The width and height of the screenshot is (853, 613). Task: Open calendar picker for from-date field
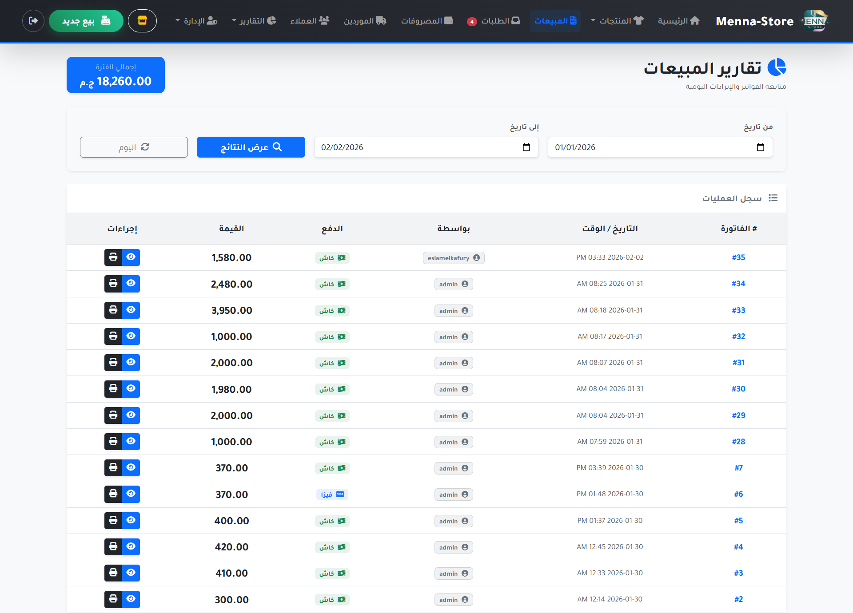760,147
